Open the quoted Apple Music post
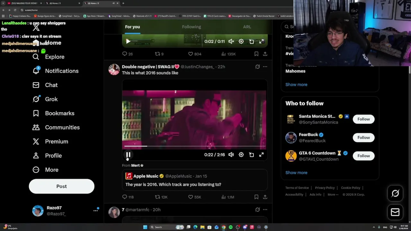 coord(195,180)
